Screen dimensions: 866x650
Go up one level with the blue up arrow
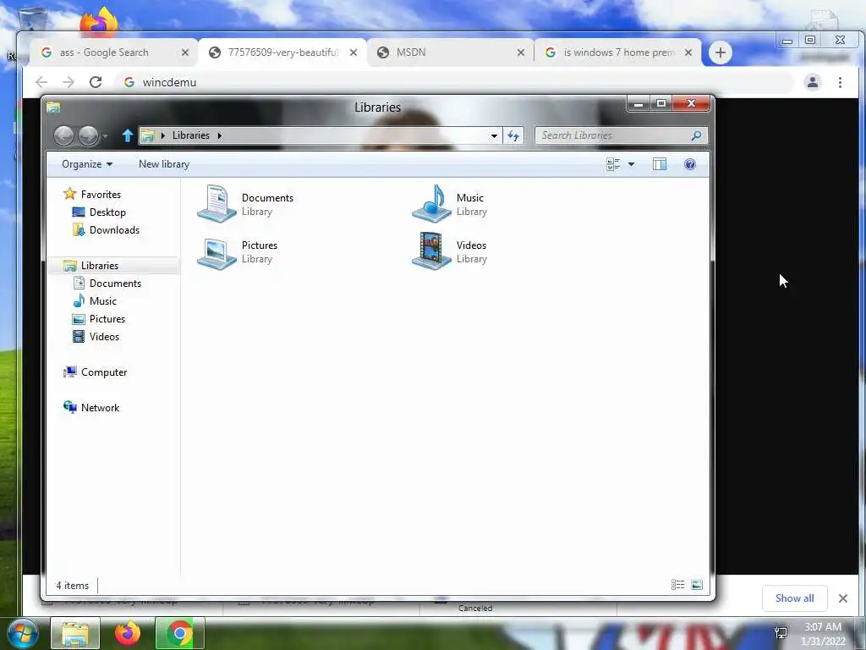(x=128, y=135)
